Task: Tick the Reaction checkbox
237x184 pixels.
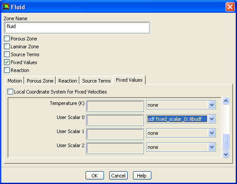Action: pos(7,70)
